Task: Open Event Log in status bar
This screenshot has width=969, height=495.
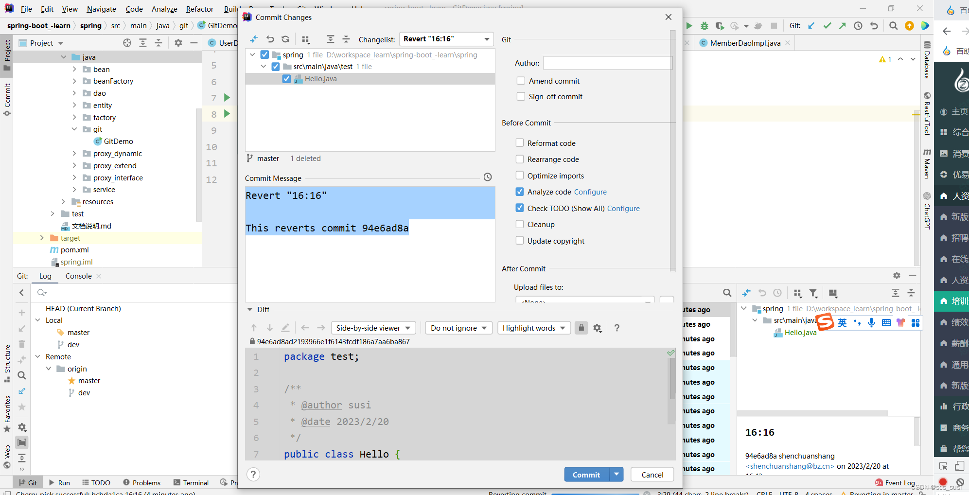Action: 895,482
